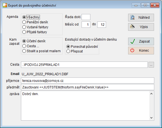Click the green checkmark Zapsat icon
The width and height of the screenshot is (162, 128).
[x=133, y=41]
